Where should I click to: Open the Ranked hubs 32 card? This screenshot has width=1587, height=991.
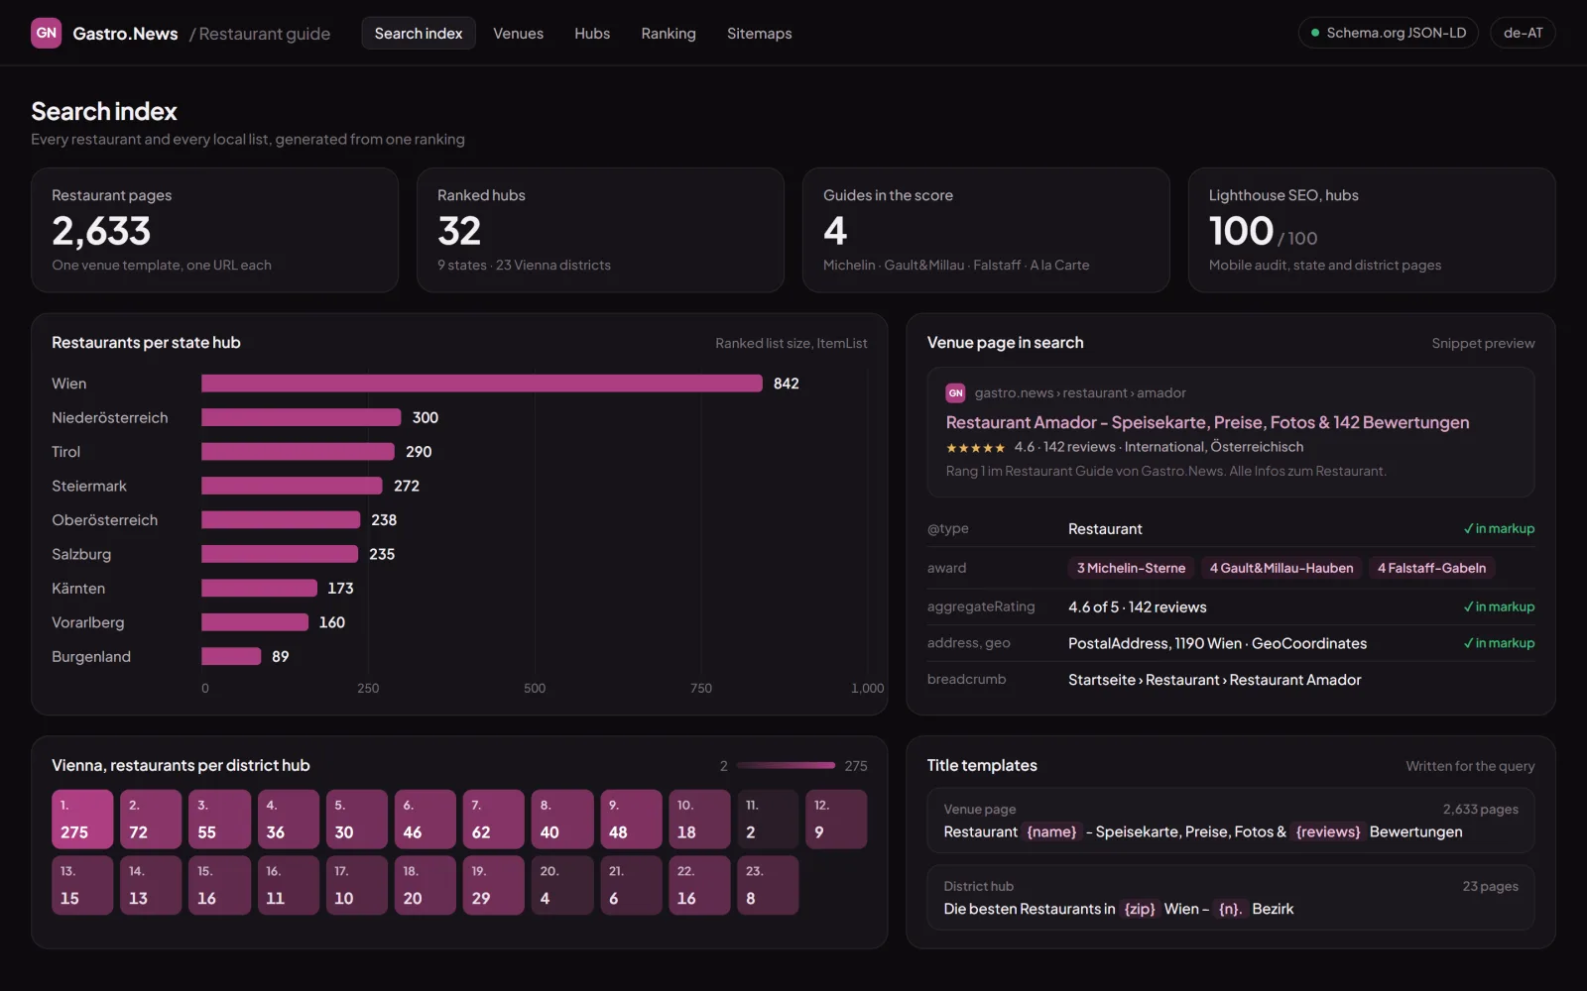[600, 230]
